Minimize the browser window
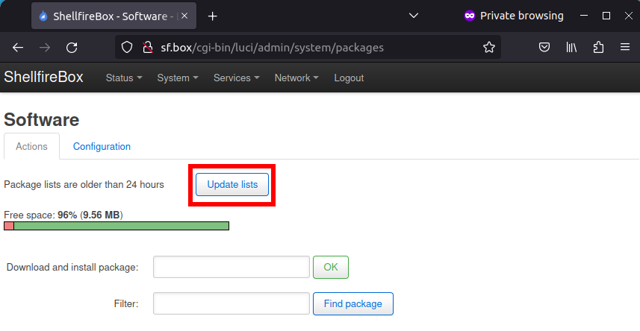 coord(584,16)
